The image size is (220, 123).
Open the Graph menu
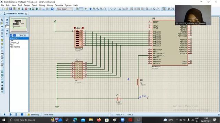34,5
